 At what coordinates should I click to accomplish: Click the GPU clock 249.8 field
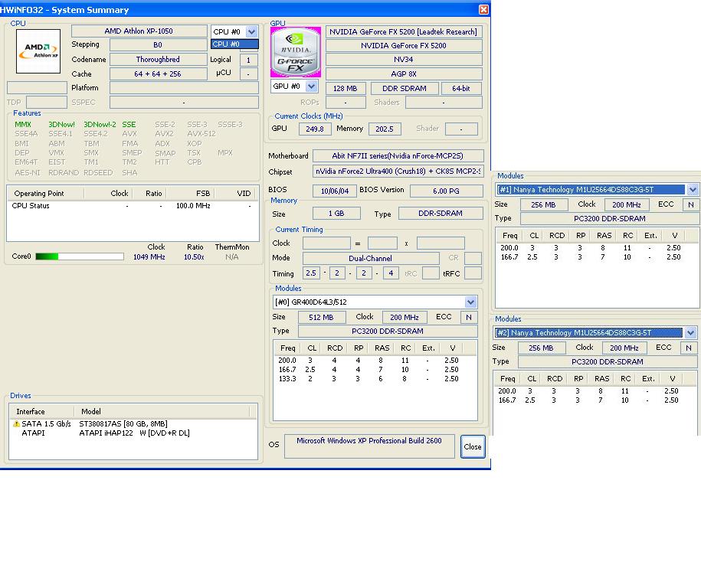(315, 129)
